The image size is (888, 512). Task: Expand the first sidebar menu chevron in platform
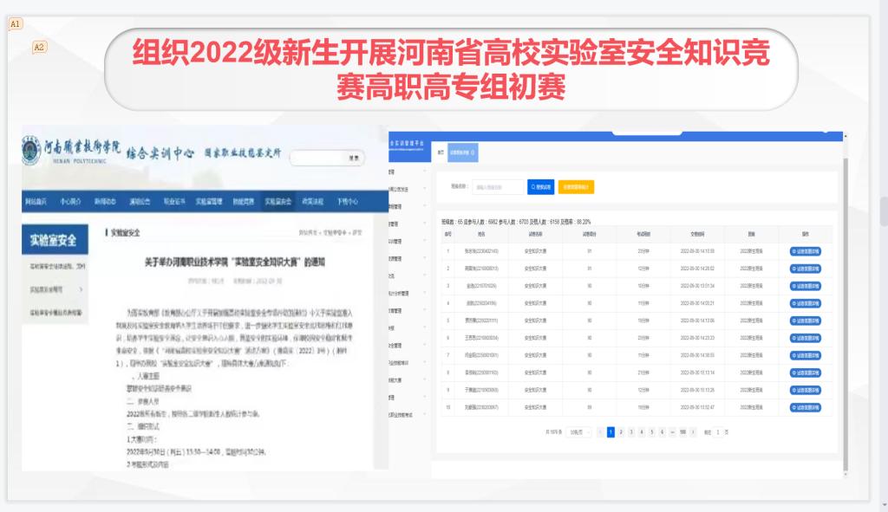click(x=424, y=172)
